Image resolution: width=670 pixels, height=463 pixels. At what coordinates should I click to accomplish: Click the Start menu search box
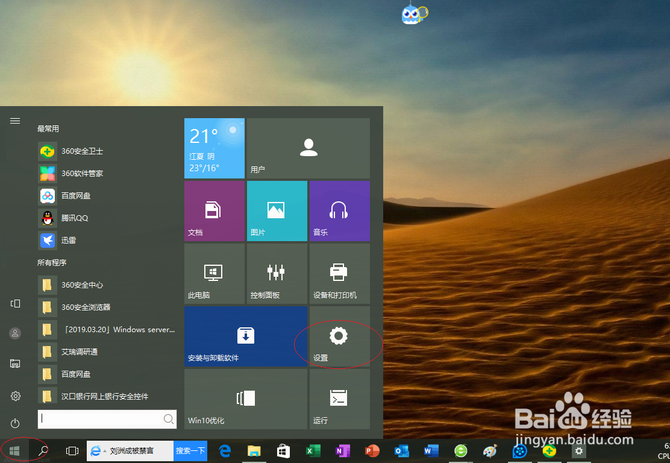pyautogui.click(x=102, y=418)
